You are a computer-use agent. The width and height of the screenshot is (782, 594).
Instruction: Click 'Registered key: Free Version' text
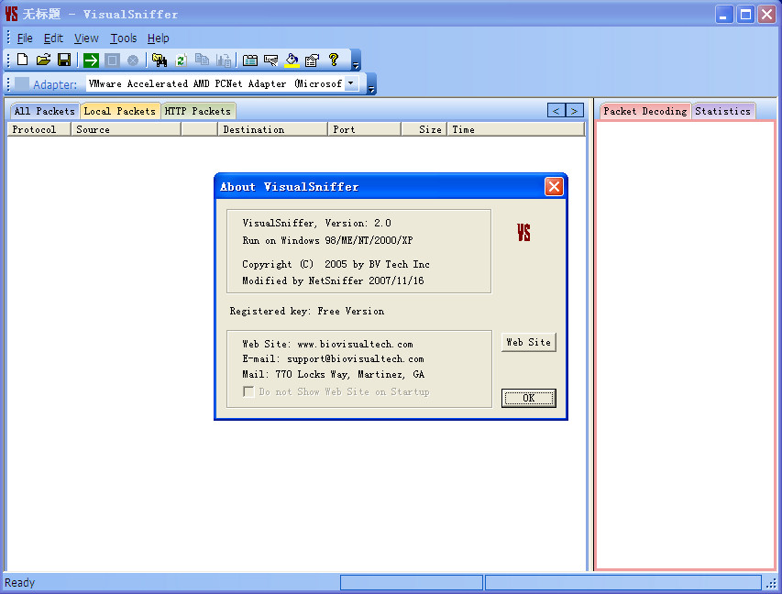click(x=307, y=312)
